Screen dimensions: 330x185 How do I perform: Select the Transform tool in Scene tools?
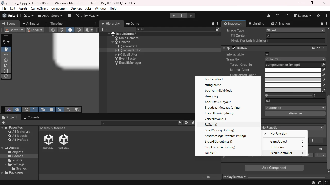tap(6, 76)
